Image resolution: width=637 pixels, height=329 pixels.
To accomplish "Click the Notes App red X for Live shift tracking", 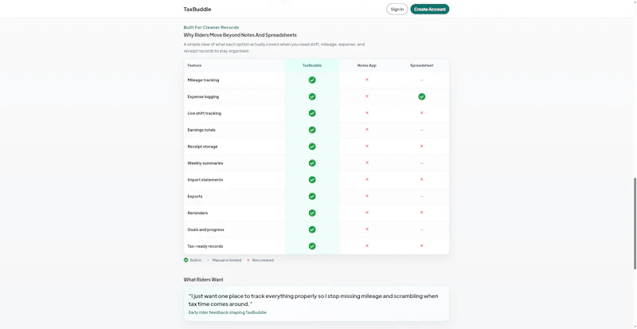I will [x=367, y=113].
